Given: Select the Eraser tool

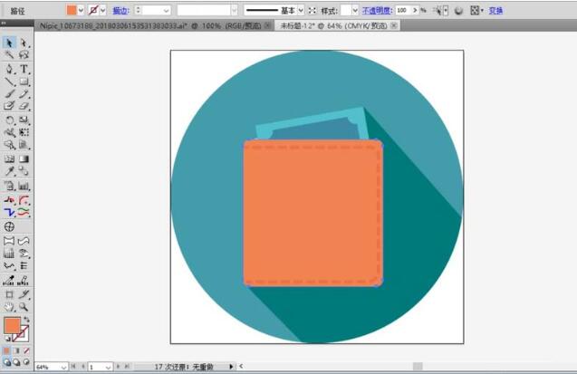Looking at the screenshot, I should pos(24,106).
